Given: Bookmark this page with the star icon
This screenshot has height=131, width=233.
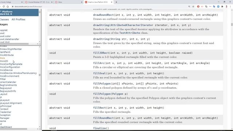Looking at the screenshot, I should tap(193, 7).
